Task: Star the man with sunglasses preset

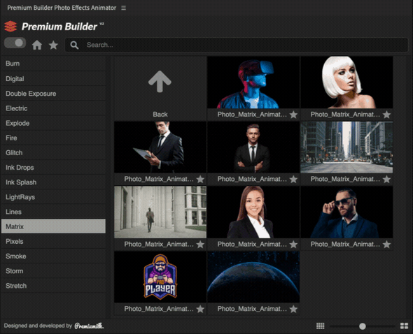Action: (x=386, y=245)
